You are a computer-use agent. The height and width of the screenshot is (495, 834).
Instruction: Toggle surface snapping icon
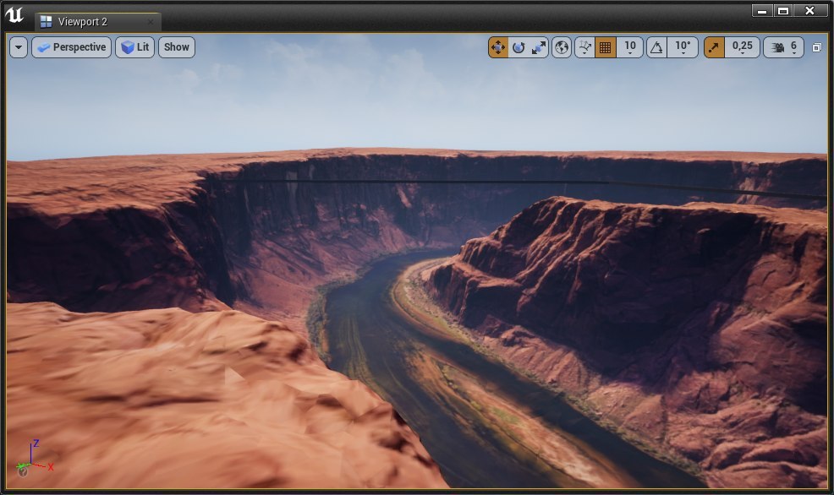pyautogui.click(x=584, y=47)
